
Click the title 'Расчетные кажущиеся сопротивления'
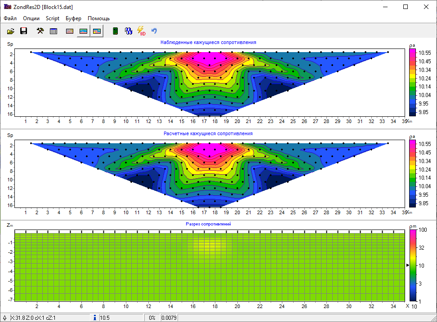tap(208, 133)
